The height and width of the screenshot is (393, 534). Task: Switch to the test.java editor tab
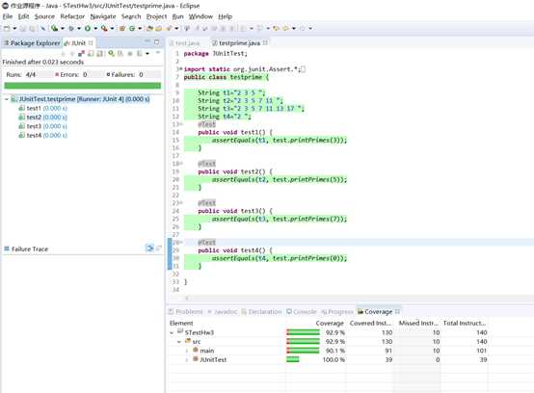(185, 43)
